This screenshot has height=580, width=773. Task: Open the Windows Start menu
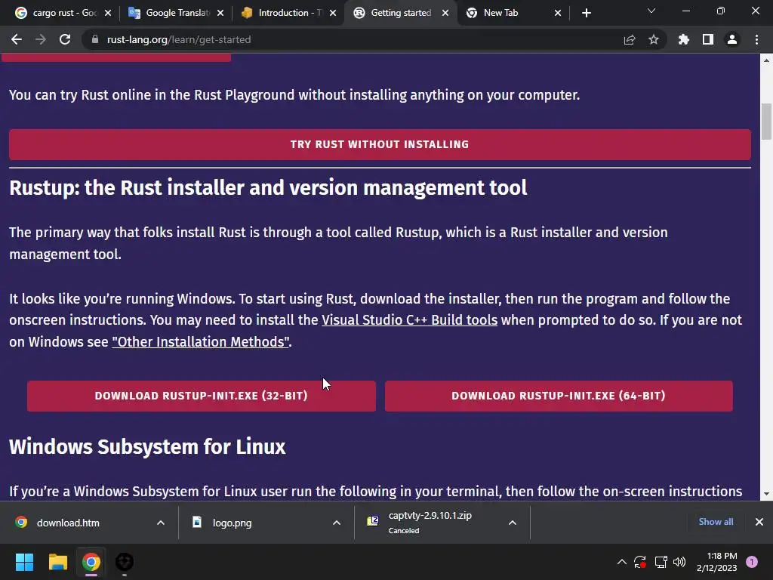(24, 562)
